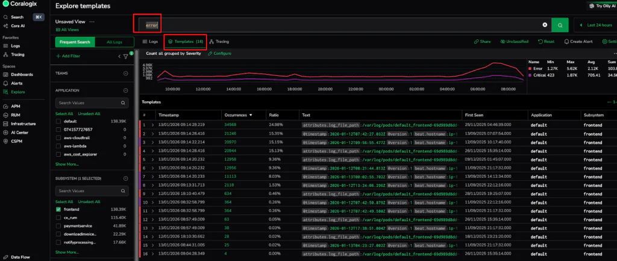
Task: Open the Last 24 hours time picker
Action: tap(595, 25)
